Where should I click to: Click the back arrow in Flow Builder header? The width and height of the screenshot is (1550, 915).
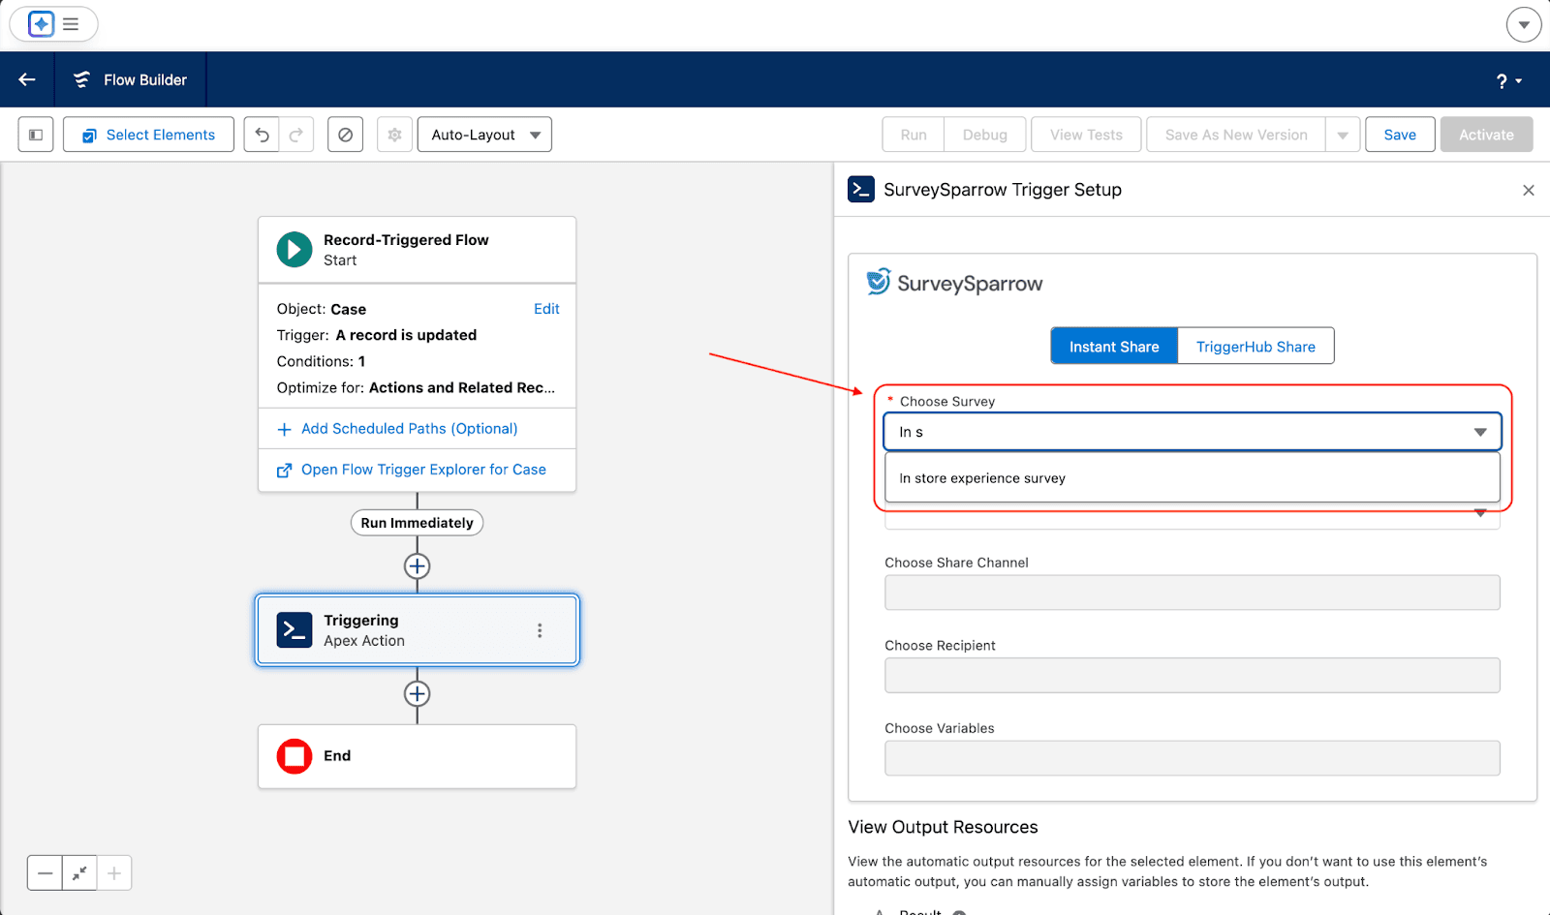pyautogui.click(x=27, y=79)
